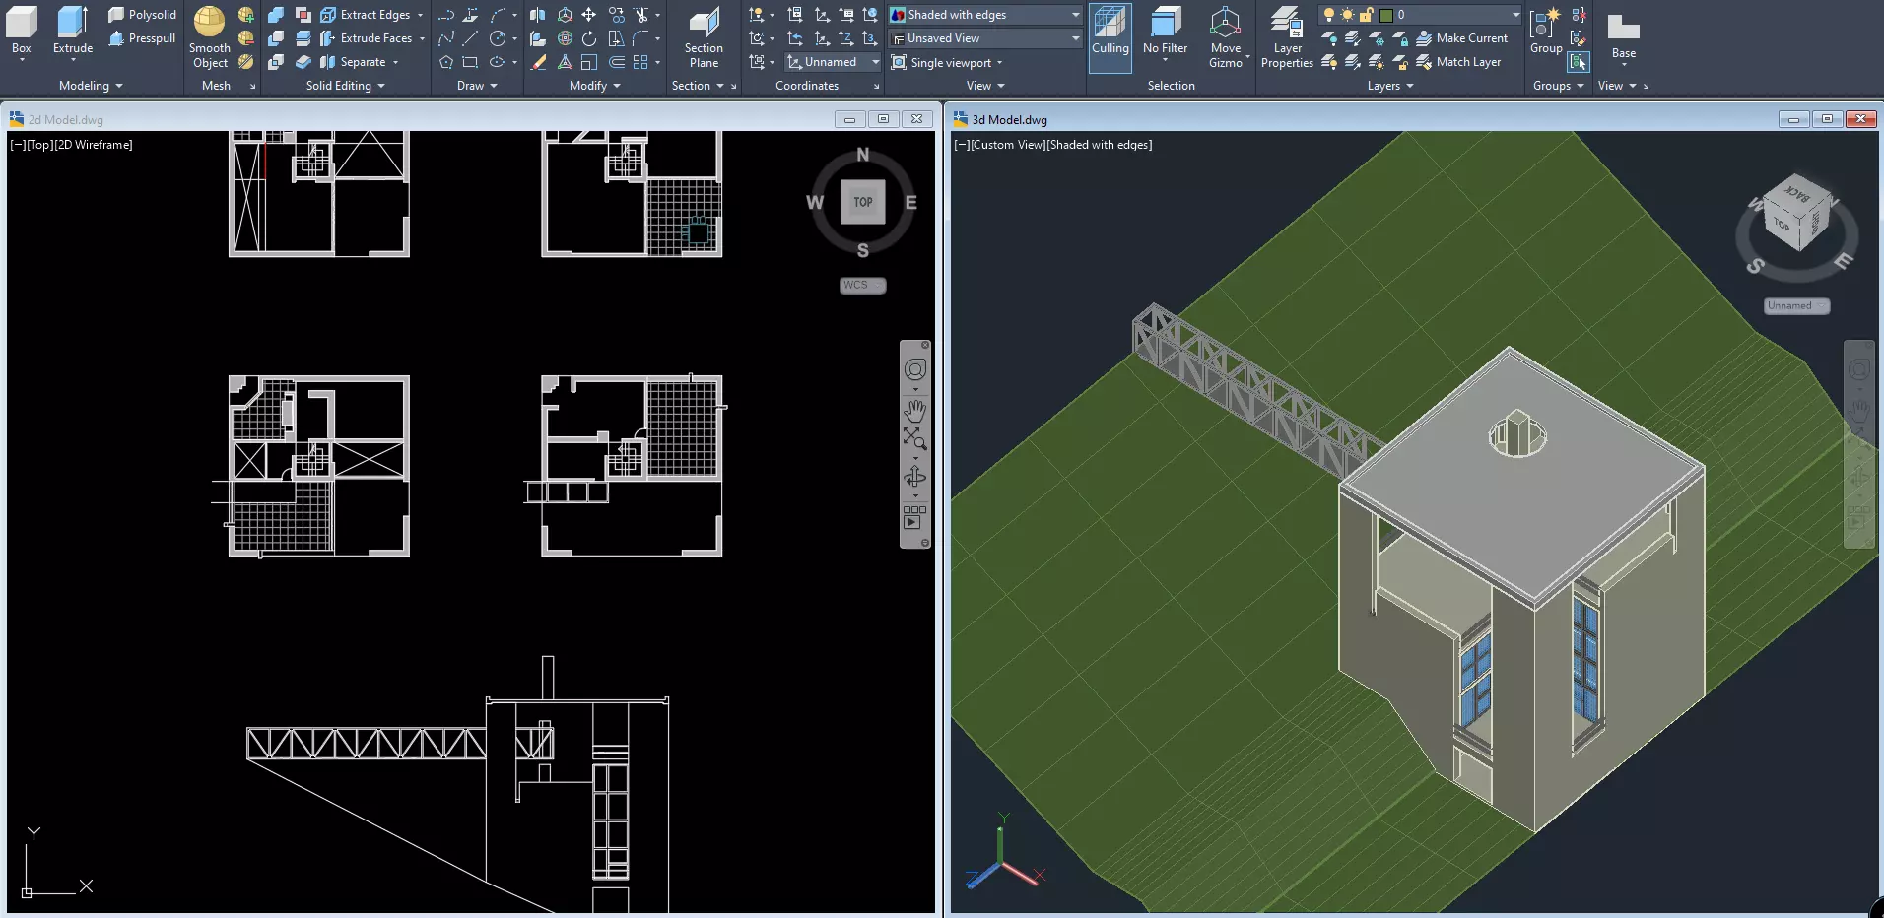Open the Unsaved View dropdown

point(984,38)
